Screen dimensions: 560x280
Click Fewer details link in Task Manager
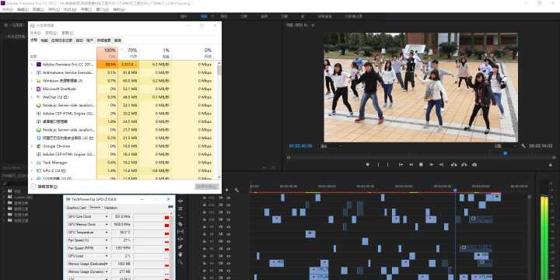tap(47, 187)
